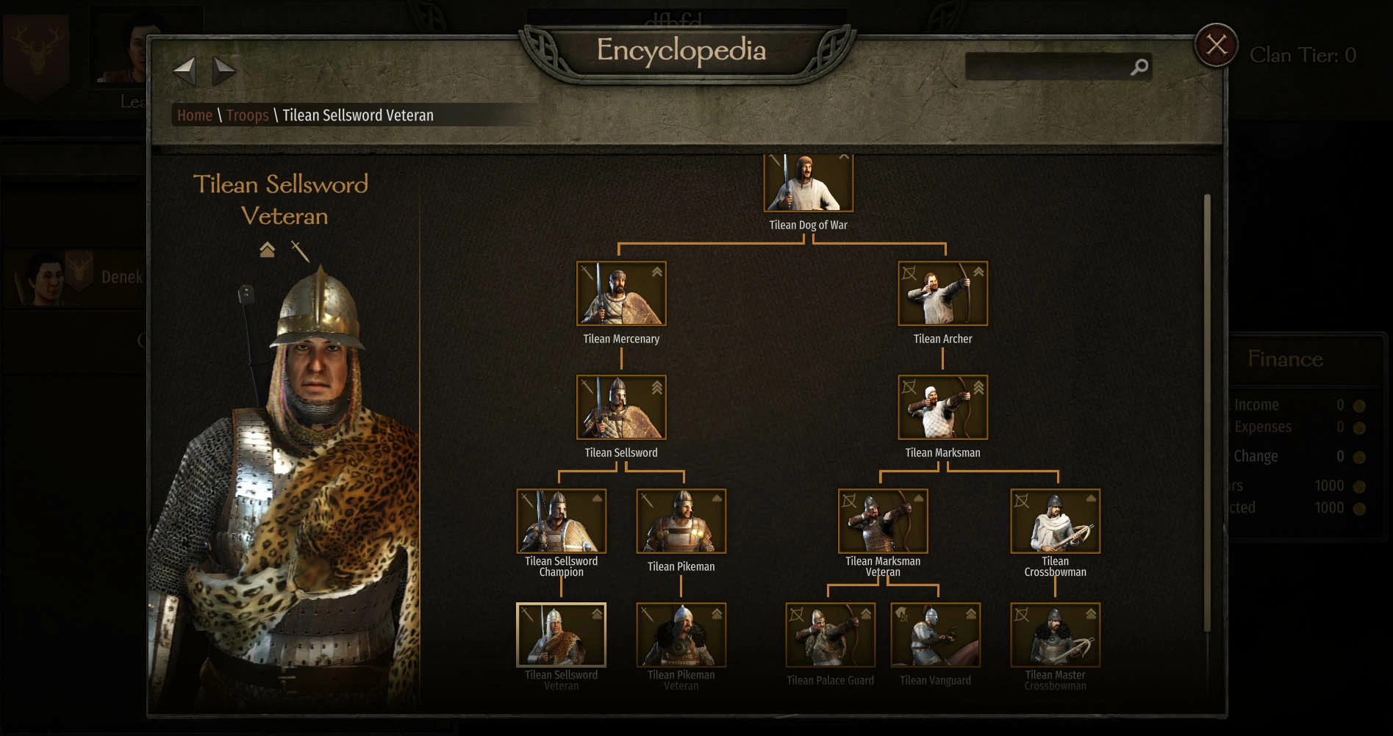The width and height of the screenshot is (1393, 736).
Task: Open the Tilean Mercenary troop node
Action: [621, 293]
